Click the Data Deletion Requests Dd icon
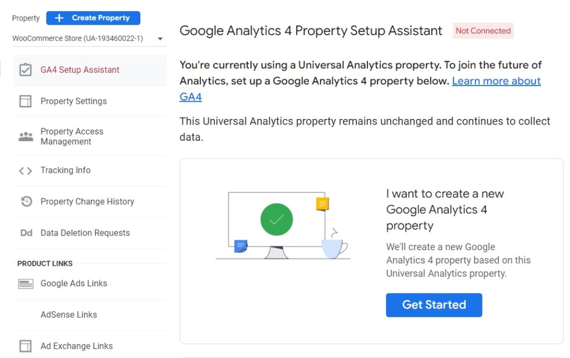Viewport: 570px width, 358px height. point(26,233)
